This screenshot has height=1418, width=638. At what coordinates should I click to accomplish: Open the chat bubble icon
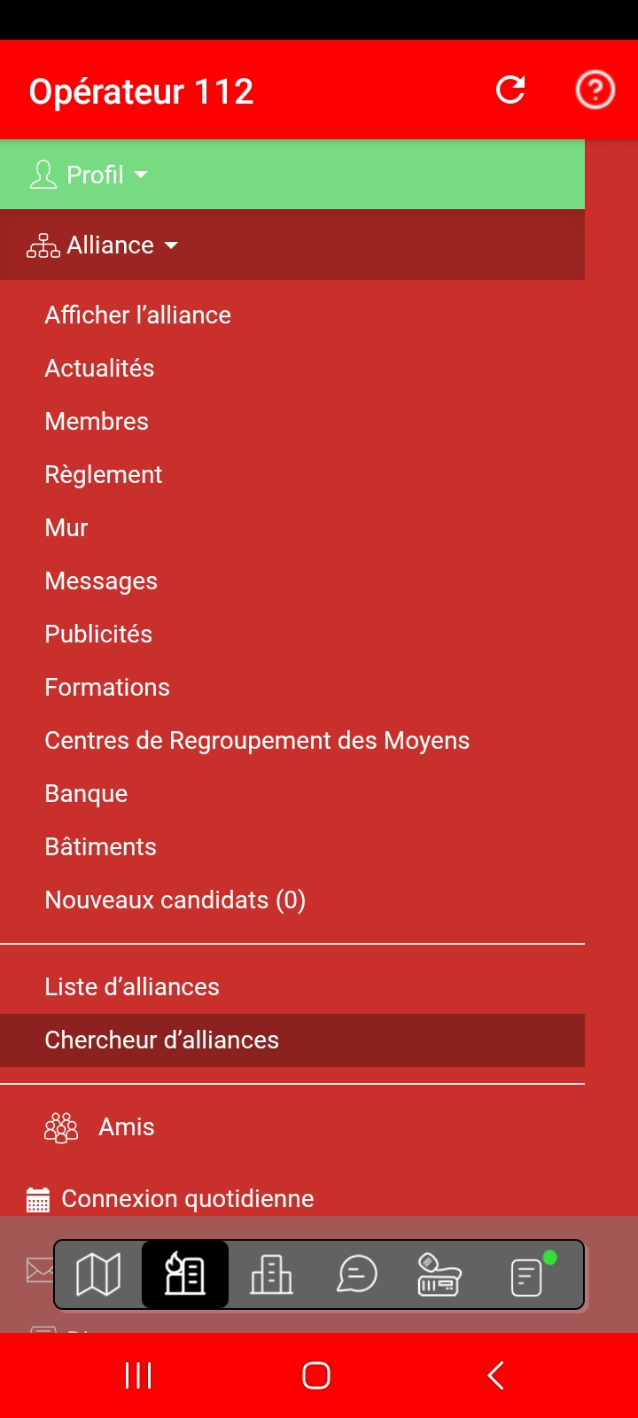pos(357,1276)
